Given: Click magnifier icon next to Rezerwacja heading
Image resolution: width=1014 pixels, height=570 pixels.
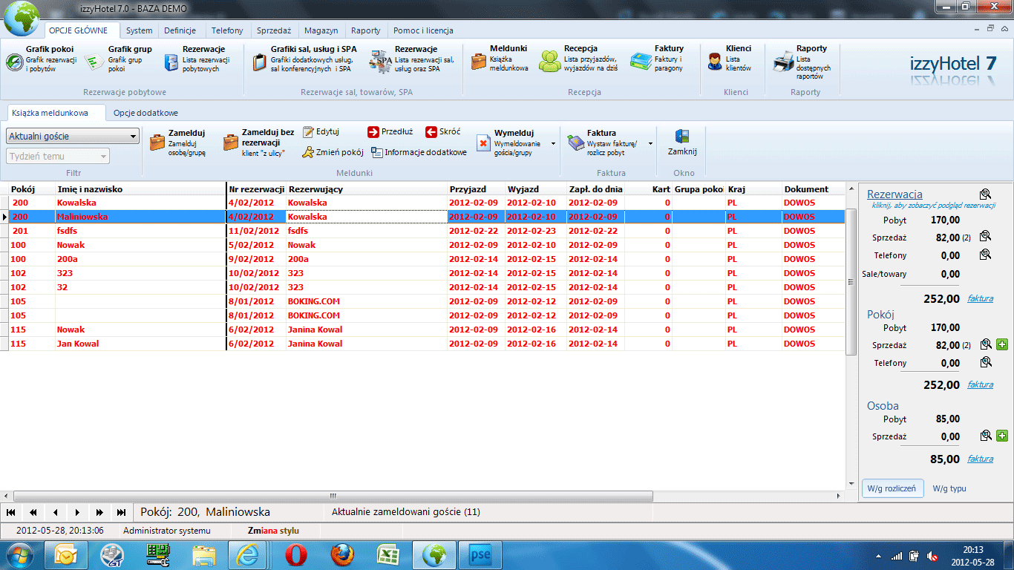Looking at the screenshot, I should (x=985, y=194).
